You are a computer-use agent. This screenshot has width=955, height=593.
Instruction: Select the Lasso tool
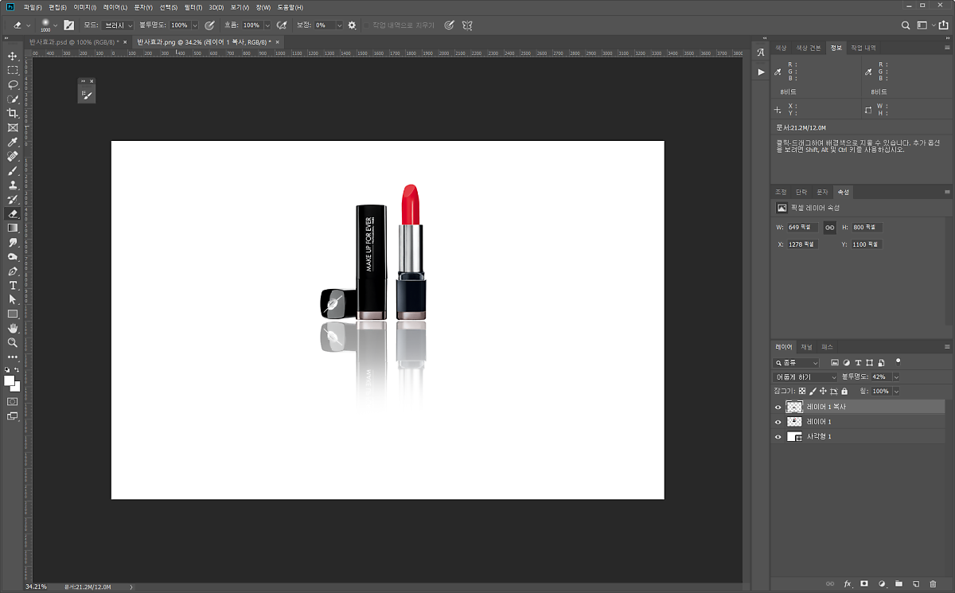pyautogui.click(x=13, y=84)
